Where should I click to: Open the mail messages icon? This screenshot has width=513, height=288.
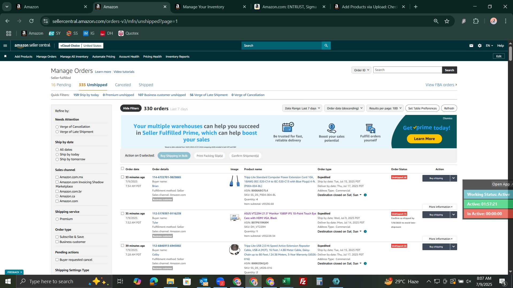point(471,46)
